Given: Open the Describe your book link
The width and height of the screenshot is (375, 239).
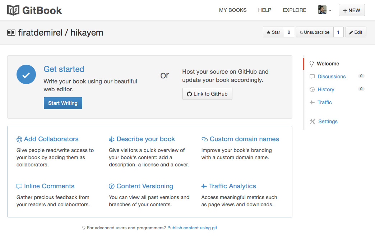Looking at the screenshot, I should coord(145,139).
